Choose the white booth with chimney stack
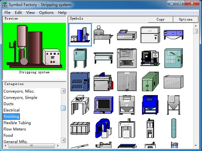The image size is (202, 151). coord(127,128)
